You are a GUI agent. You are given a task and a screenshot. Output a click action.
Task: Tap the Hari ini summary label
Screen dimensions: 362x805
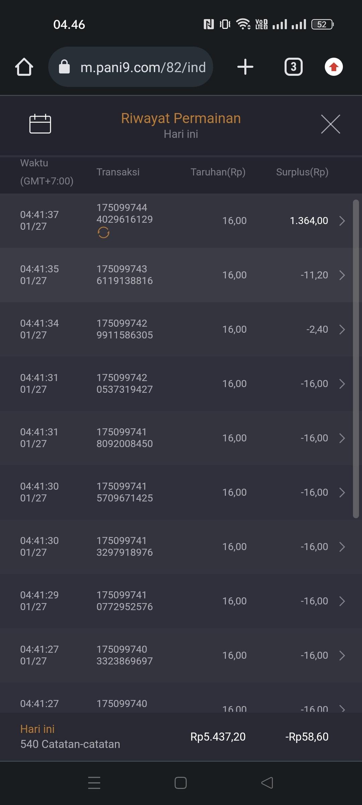pyautogui.click(x=38, y=729)
